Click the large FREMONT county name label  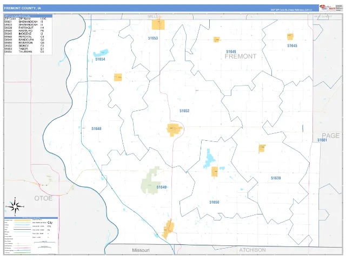tap(241, 56)
